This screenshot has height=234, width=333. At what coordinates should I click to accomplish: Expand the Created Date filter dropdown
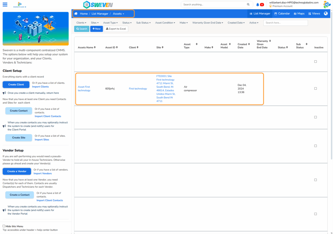tap(236, 23)
